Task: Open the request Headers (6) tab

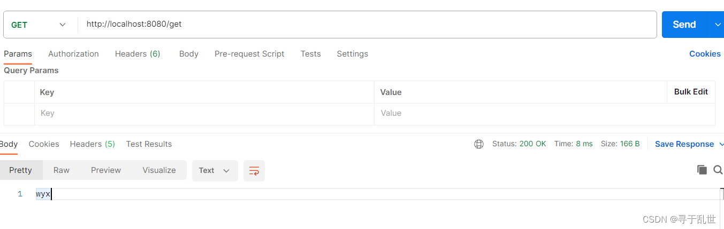Action: tap(138, 54)
